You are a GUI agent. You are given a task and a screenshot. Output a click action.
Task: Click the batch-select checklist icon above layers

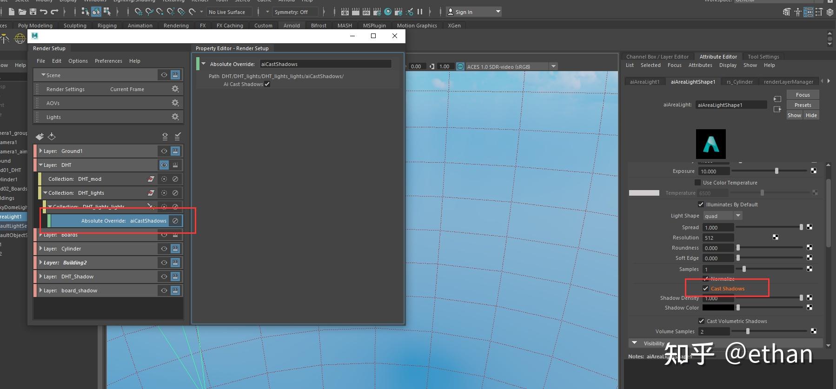point(177,136)
